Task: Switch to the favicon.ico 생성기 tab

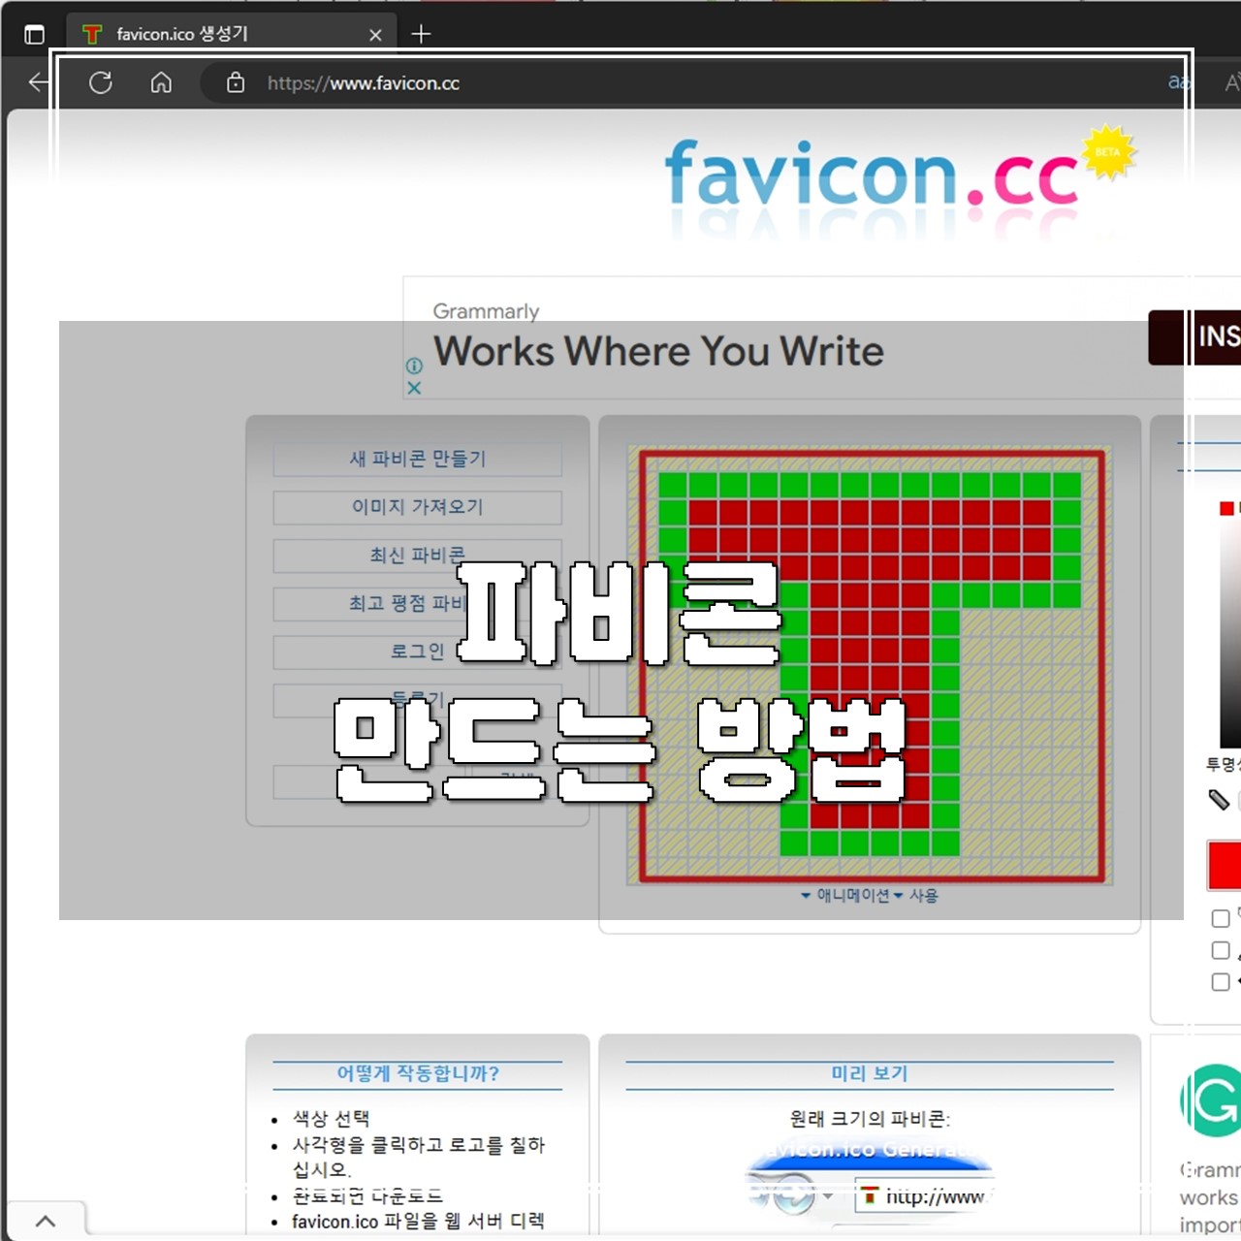Action: 230,34
